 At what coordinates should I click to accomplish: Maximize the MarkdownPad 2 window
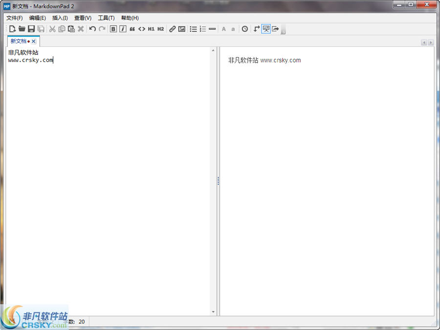coord(411,4)
